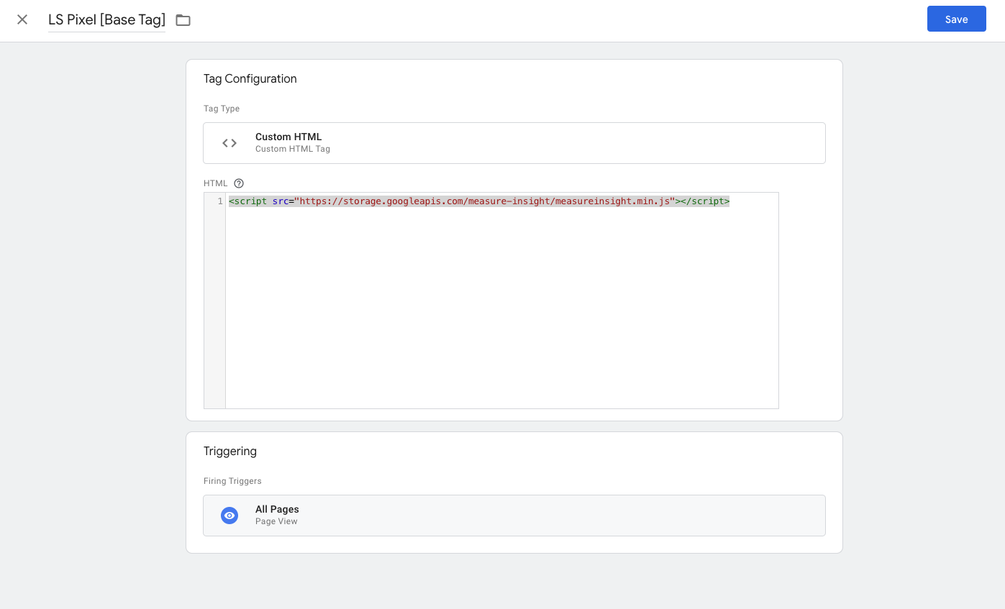Viewport: 1005px width, 609px height.
Task: Click the Tag Configuration heading
Action: [x=250, y=79]
